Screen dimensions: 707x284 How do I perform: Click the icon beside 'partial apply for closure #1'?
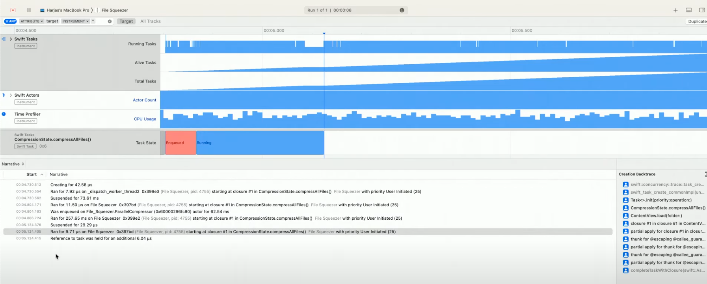pos(625,232)
